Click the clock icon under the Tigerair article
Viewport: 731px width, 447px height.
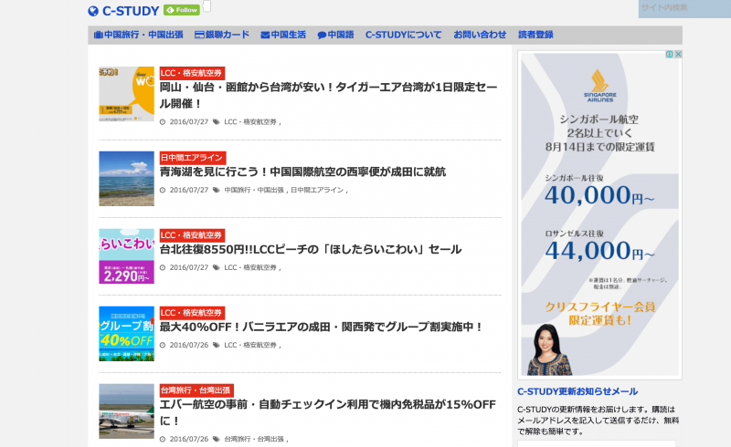(x=163, y=122)
